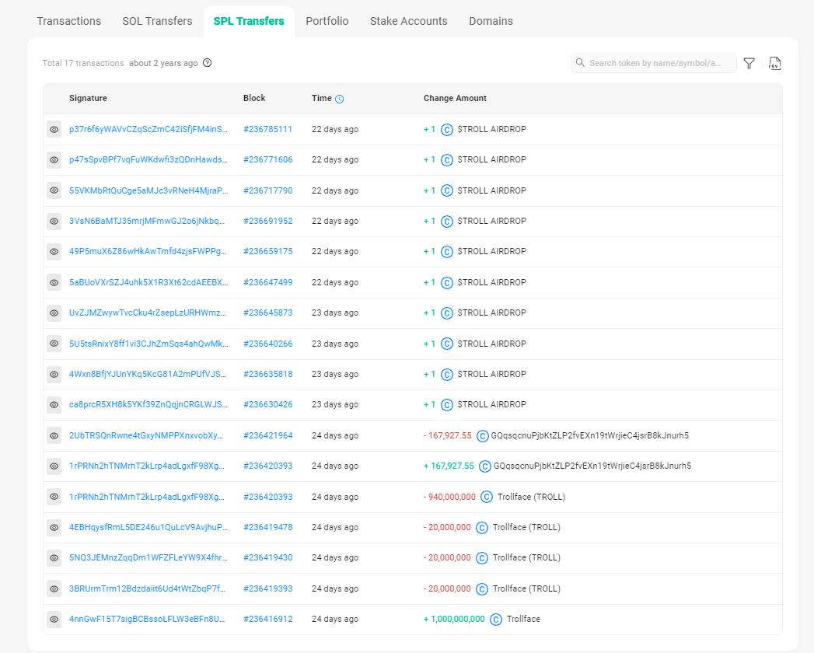Preview transaction 3VsN6BaM with eye icon
Image resolution: width=814 pixels, height=653 pixels.
[54, 221]
